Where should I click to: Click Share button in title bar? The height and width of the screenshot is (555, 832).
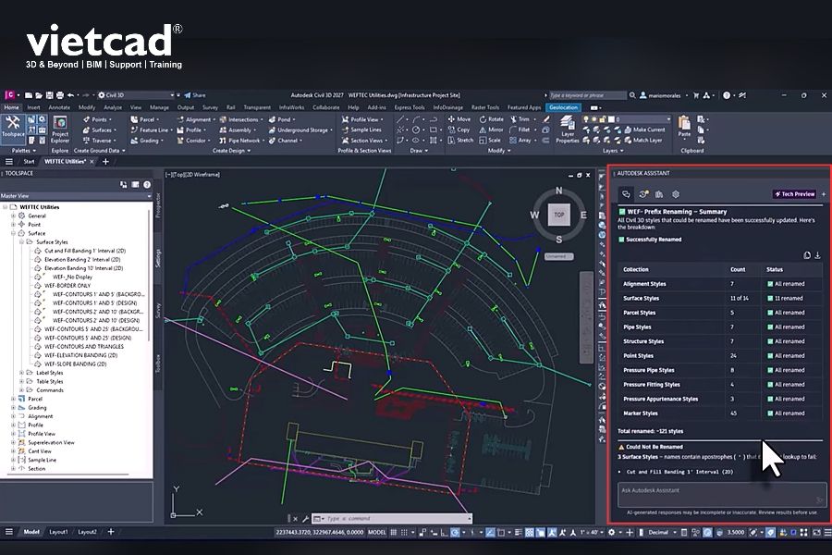(x=195, y=95)
